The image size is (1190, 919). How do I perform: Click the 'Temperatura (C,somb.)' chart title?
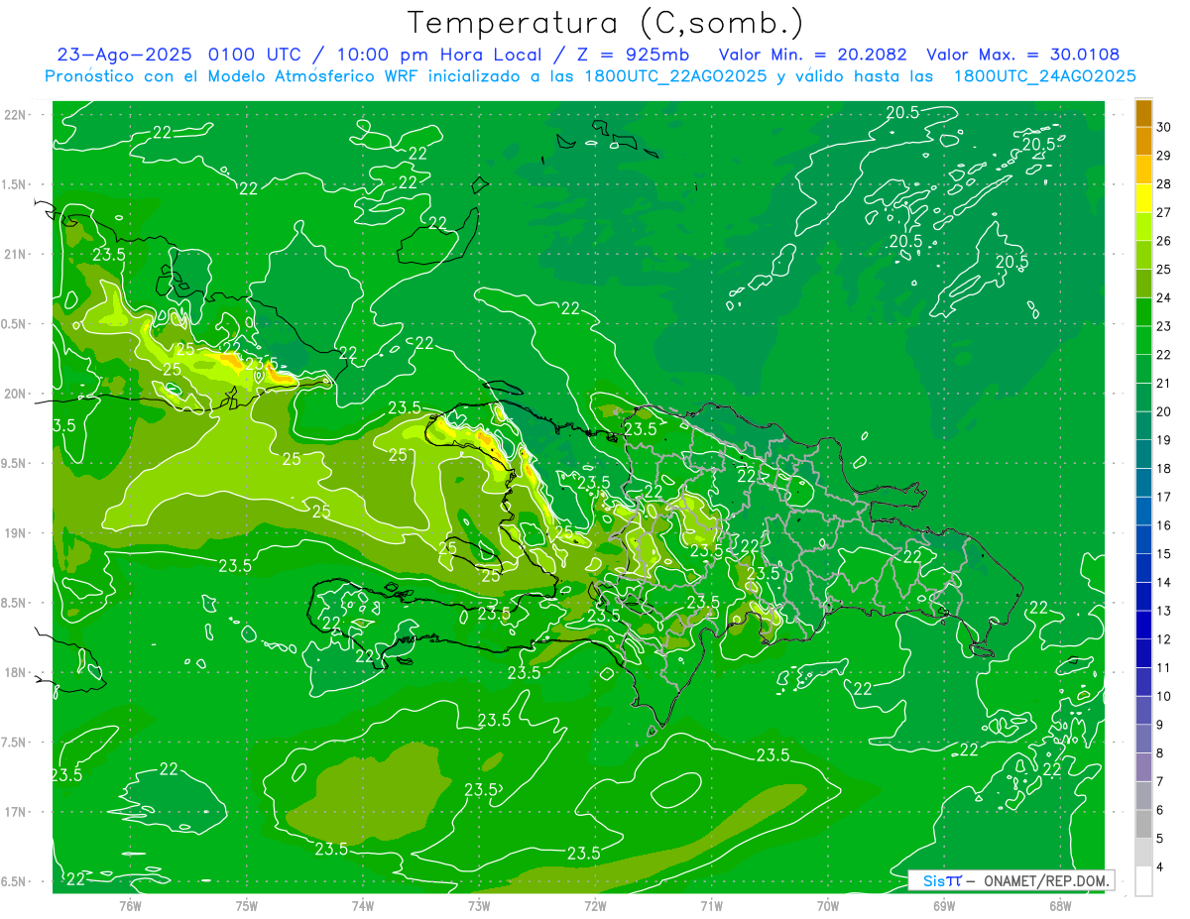(x=605, y=22)
